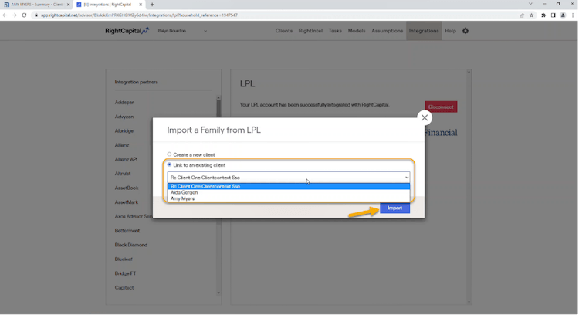
Task: Open the Chrome three-dot menu
Action: point(573,15)
